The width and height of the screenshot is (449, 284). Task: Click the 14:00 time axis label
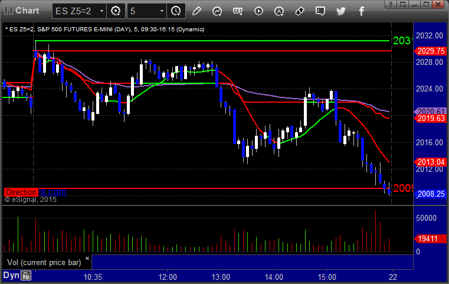coord(274,277)
